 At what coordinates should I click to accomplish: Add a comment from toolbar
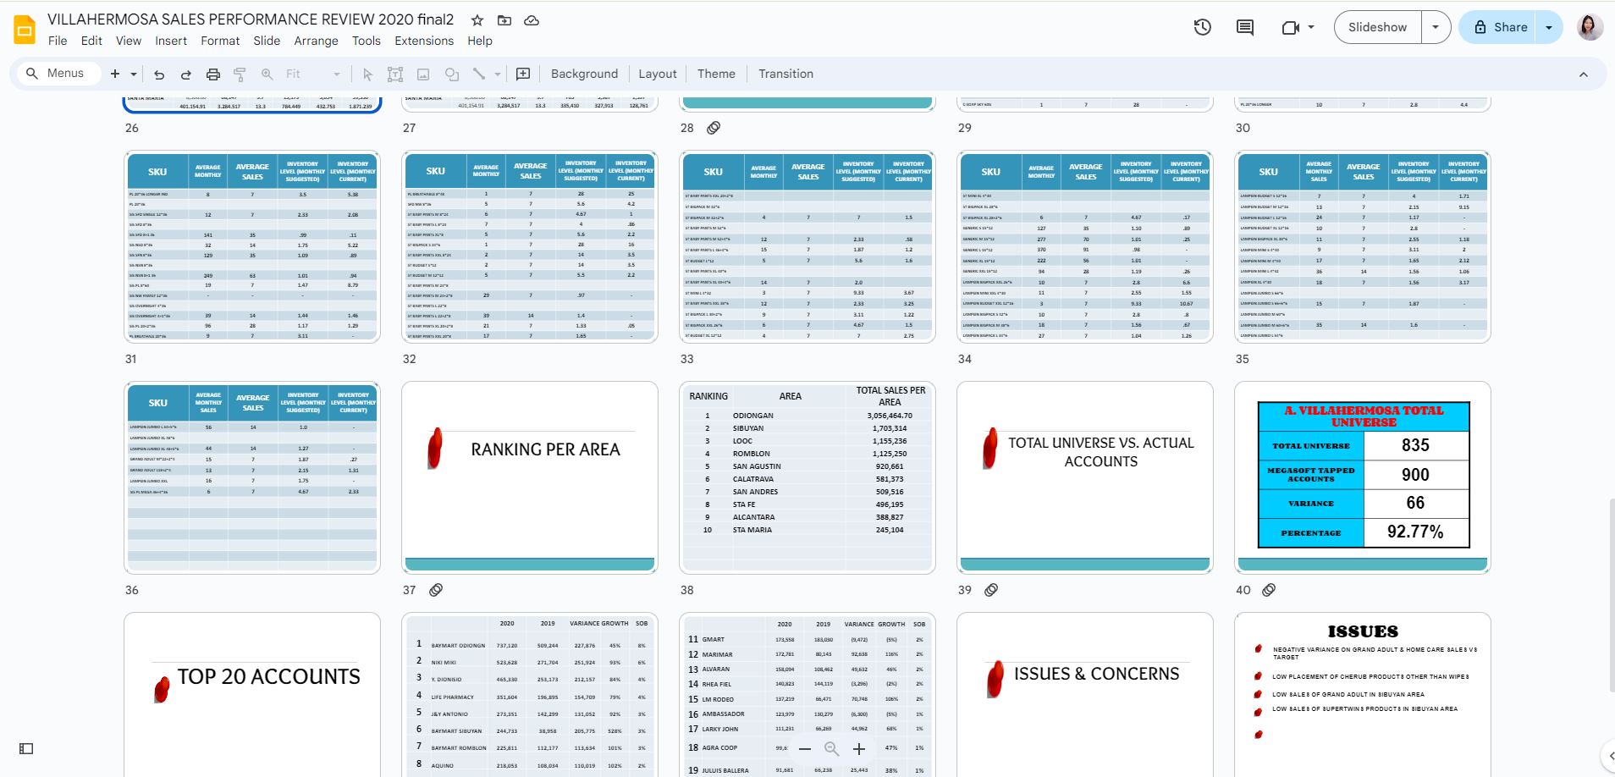tap(523, 74)
